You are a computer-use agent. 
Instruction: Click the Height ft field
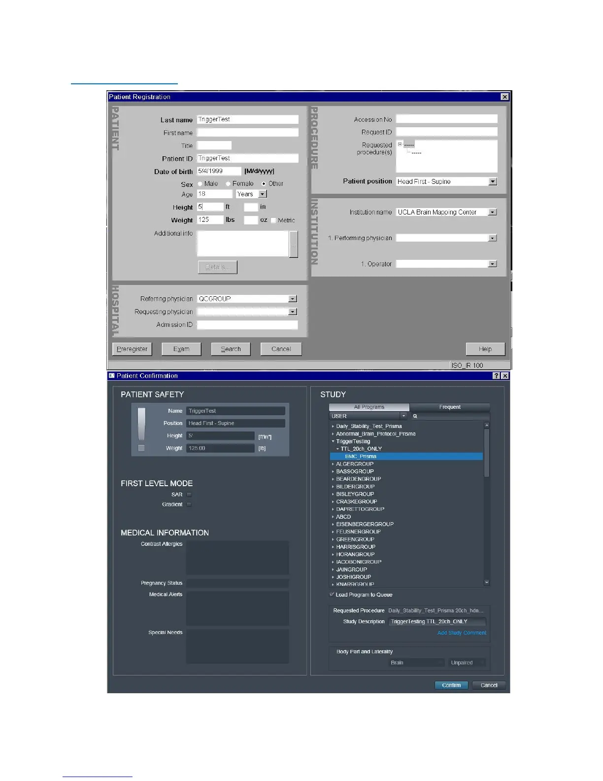tap(210, 207)
